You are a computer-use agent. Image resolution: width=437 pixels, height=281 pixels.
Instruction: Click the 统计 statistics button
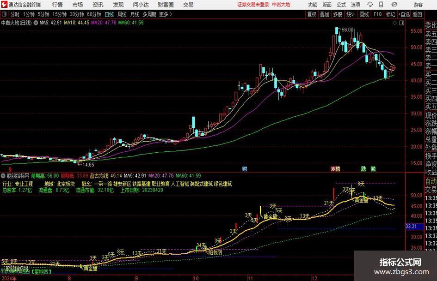pos(351,14)
